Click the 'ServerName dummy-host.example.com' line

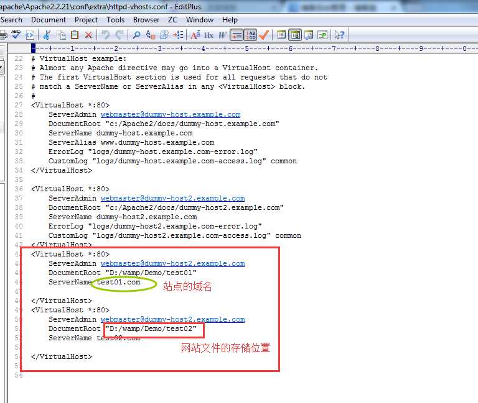(120, 134)
